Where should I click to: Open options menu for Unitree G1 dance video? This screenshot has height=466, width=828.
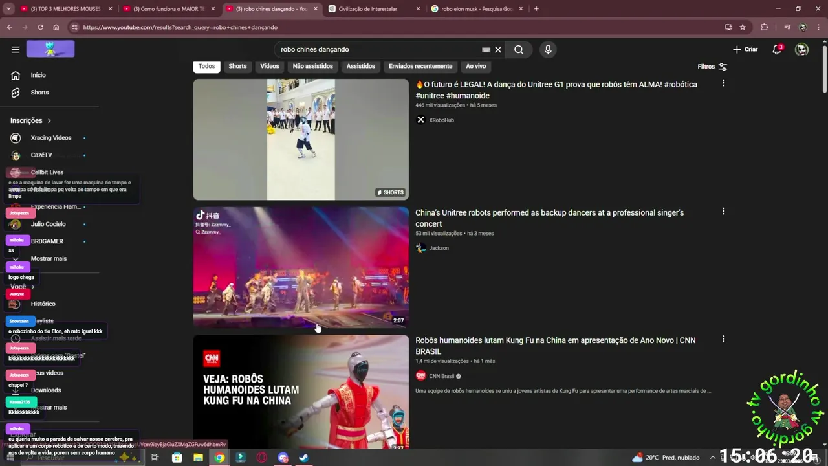pyautogui.click(x=723, y=83)
